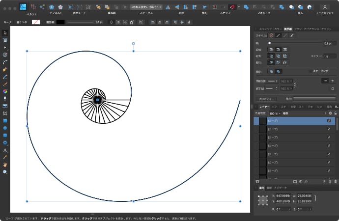Open the start arrowhead (開始位置) style dropdown
This screenshot has height=221, width=339.
[x=272, y=81]
